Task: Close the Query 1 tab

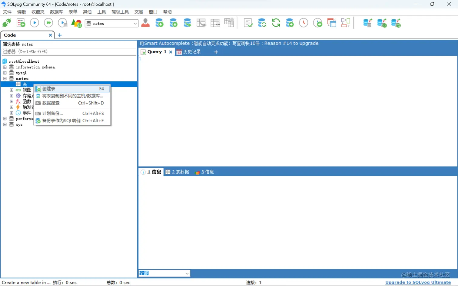Action: pyautogui.click(x=171, y=52)
